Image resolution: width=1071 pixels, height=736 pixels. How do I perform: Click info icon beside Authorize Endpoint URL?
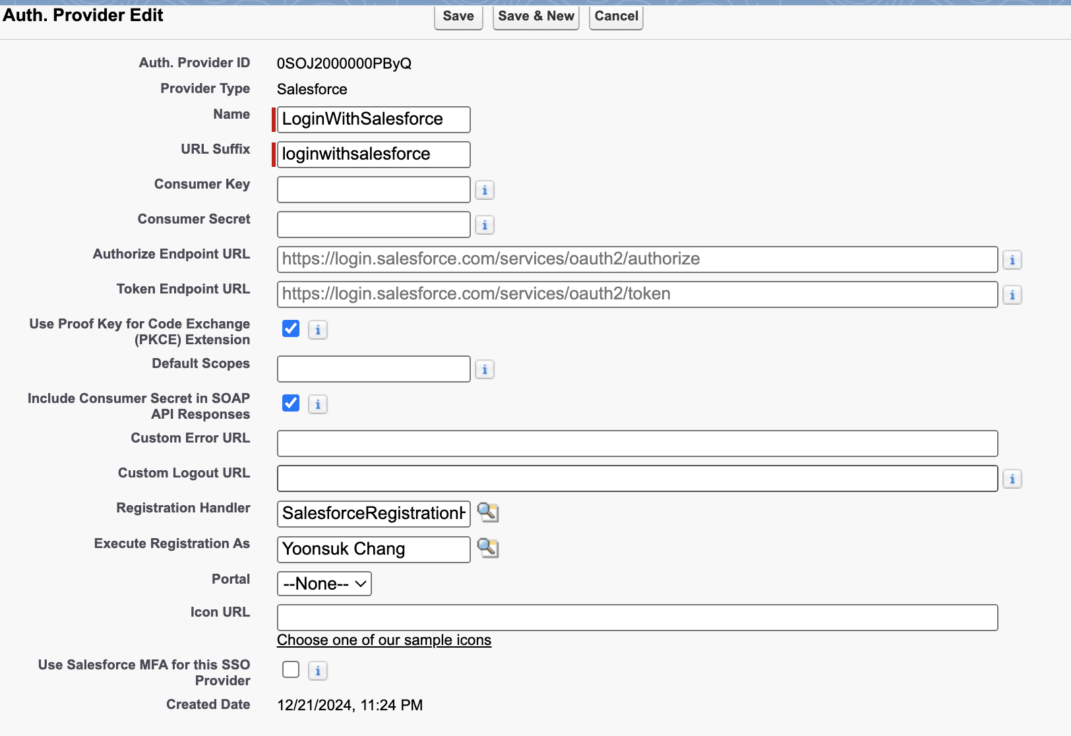coord(1013,259)
